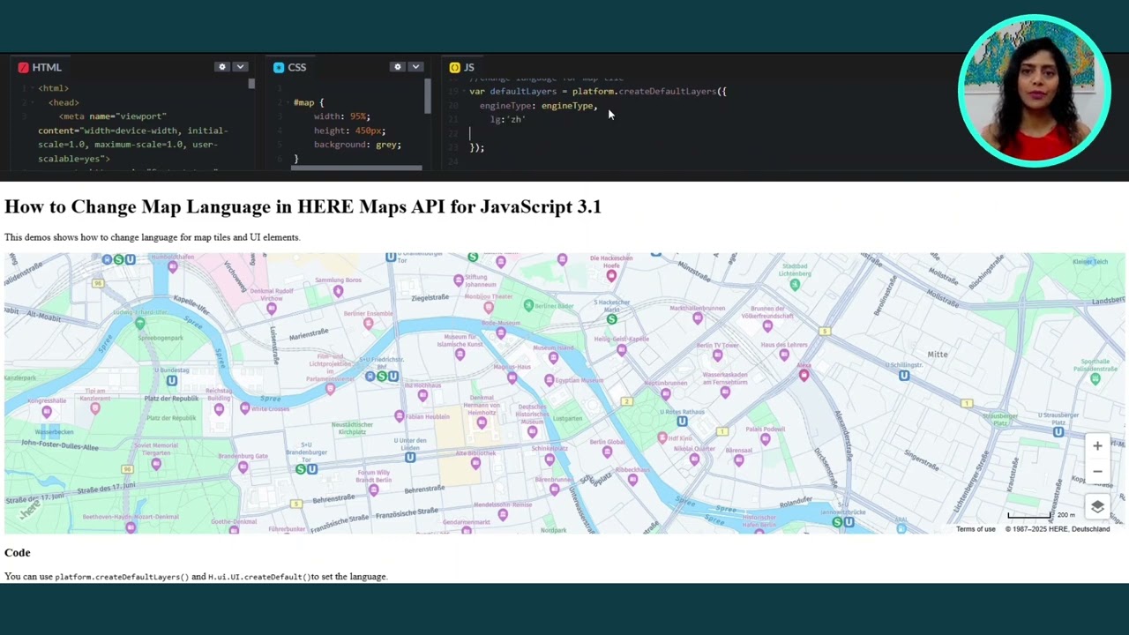
Task: Click the 'engineType: engineType,' code line
Action: [x=538, y=106]
